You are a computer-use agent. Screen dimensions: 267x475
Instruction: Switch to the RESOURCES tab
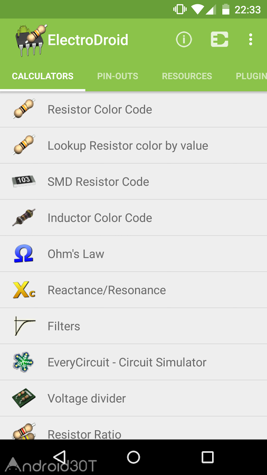[187, 76]
